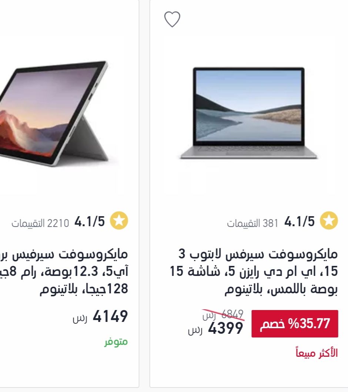Click the red best seller label
Screen dimensions: 348x392
pos(317,353)
